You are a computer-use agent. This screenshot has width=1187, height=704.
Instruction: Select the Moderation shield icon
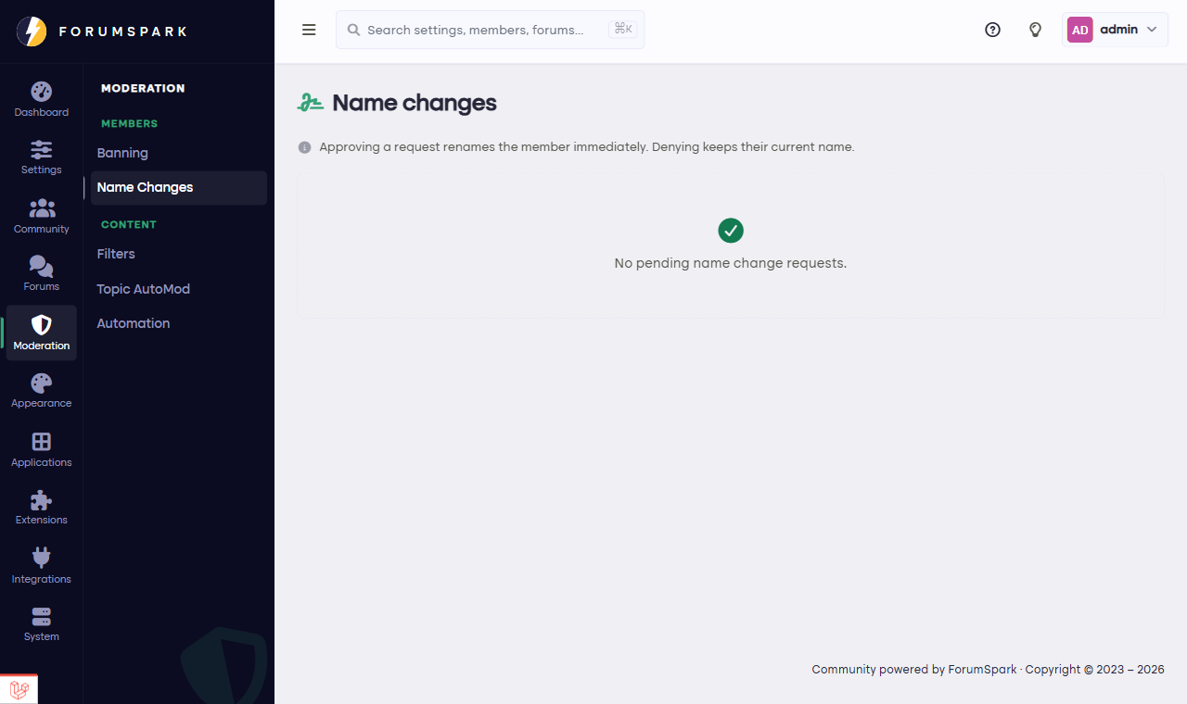41,325
